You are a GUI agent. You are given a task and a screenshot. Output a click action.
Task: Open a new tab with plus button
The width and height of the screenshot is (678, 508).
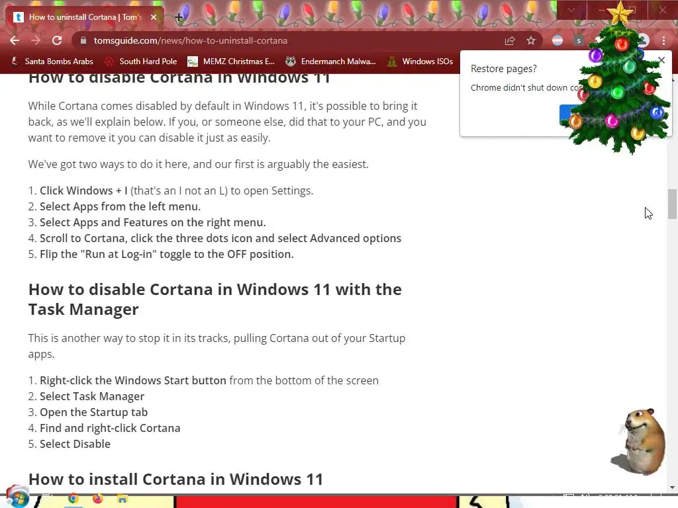(x=179, y=17)
